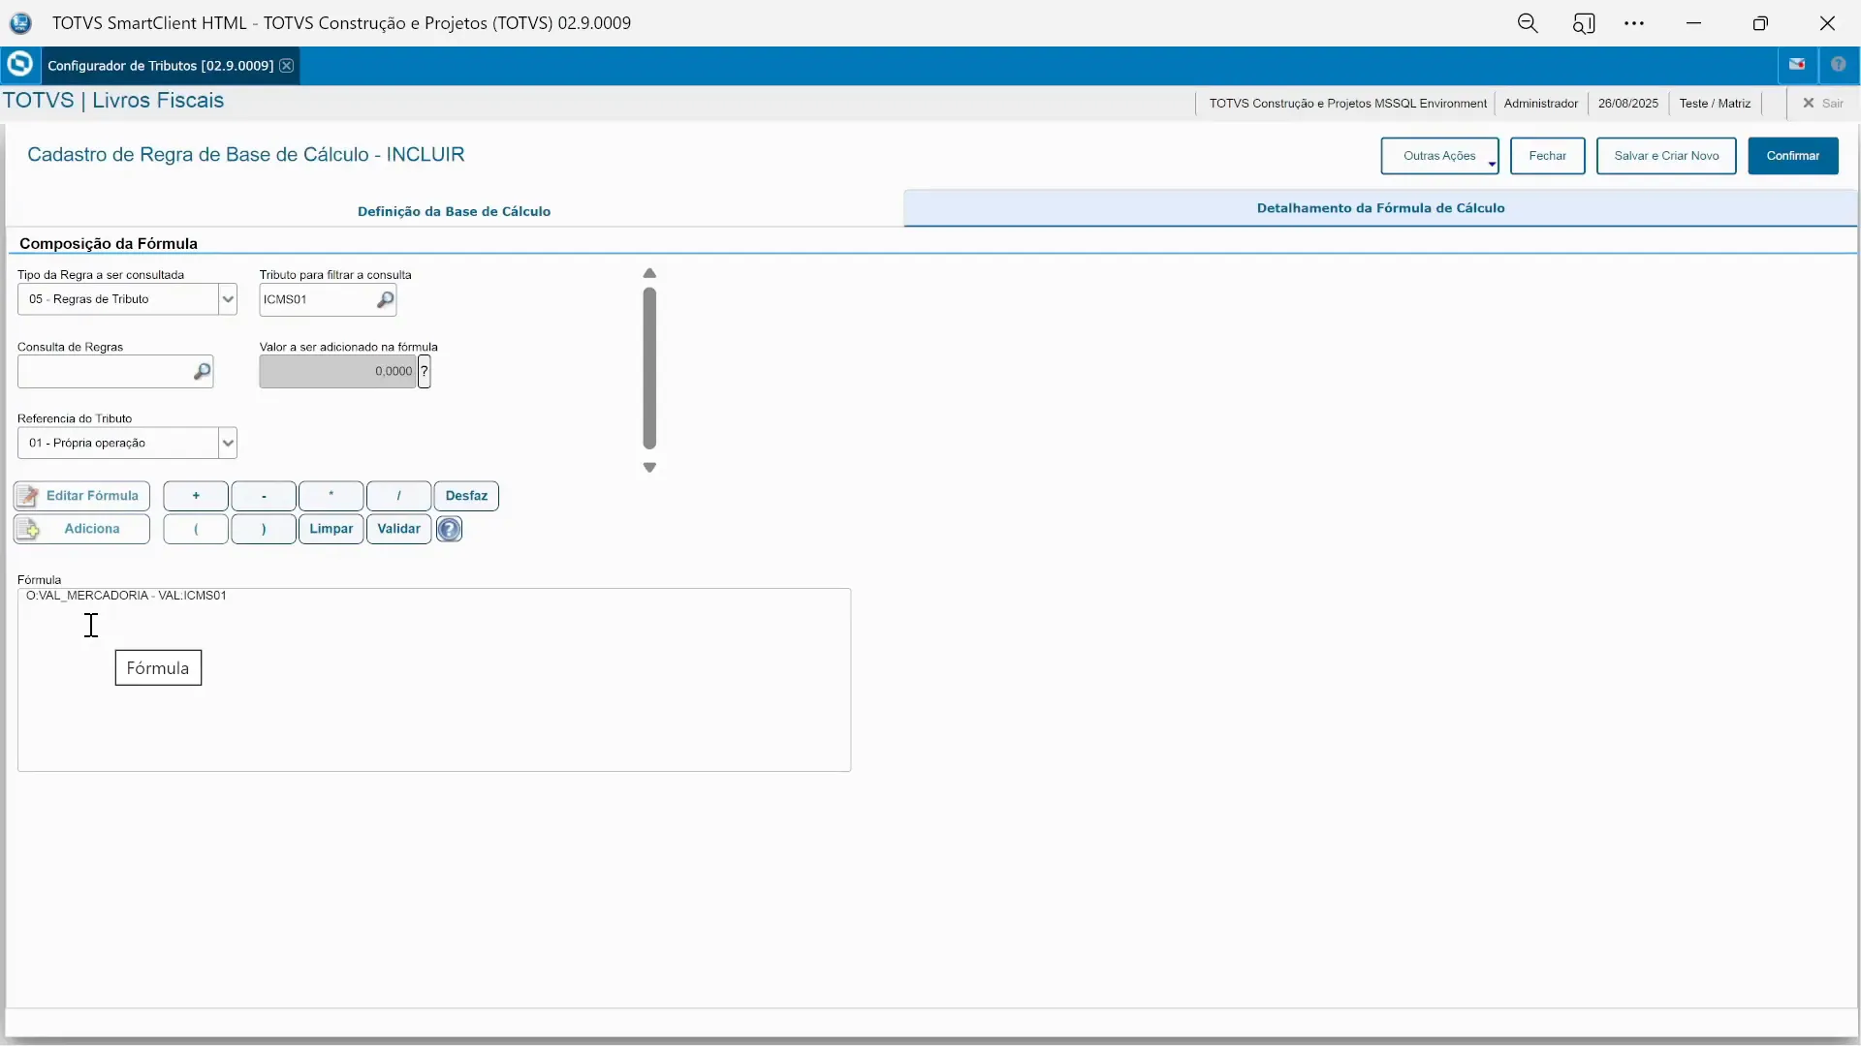Click the question mark next to the value field

(425, 372)
